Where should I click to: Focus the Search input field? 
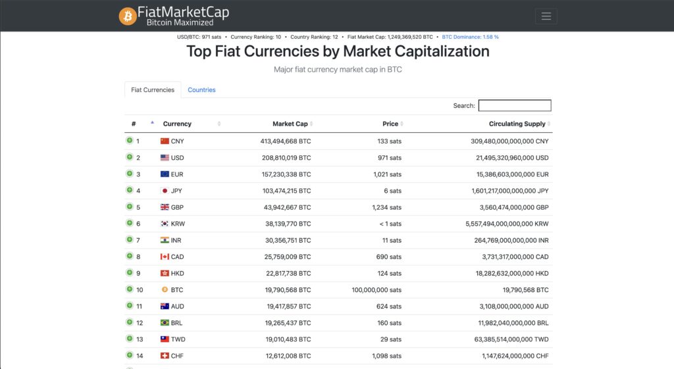point(514,105)
